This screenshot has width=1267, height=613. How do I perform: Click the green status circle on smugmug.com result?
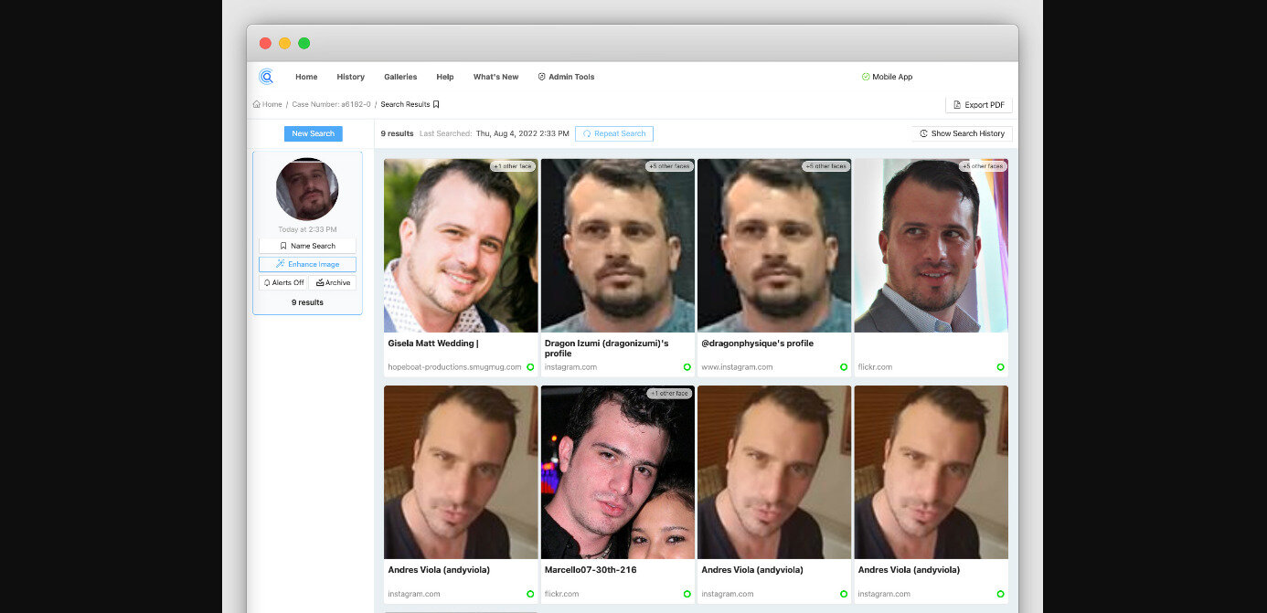(529, 367)
